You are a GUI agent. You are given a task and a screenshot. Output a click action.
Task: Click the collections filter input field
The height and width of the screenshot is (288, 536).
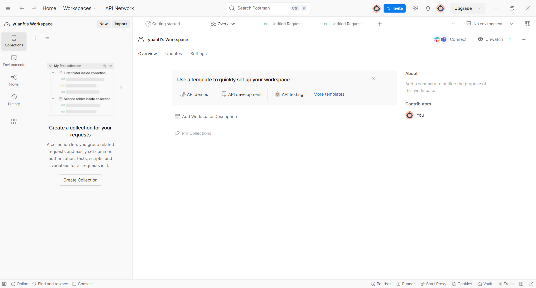click(x=85, y=38)
